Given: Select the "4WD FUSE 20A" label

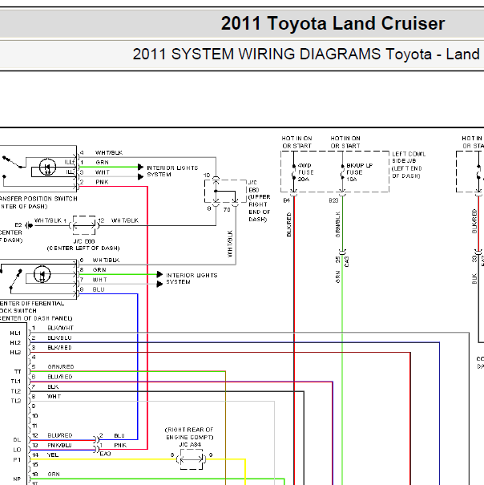Looking at the screenshot, I should (x=305, y=172).
